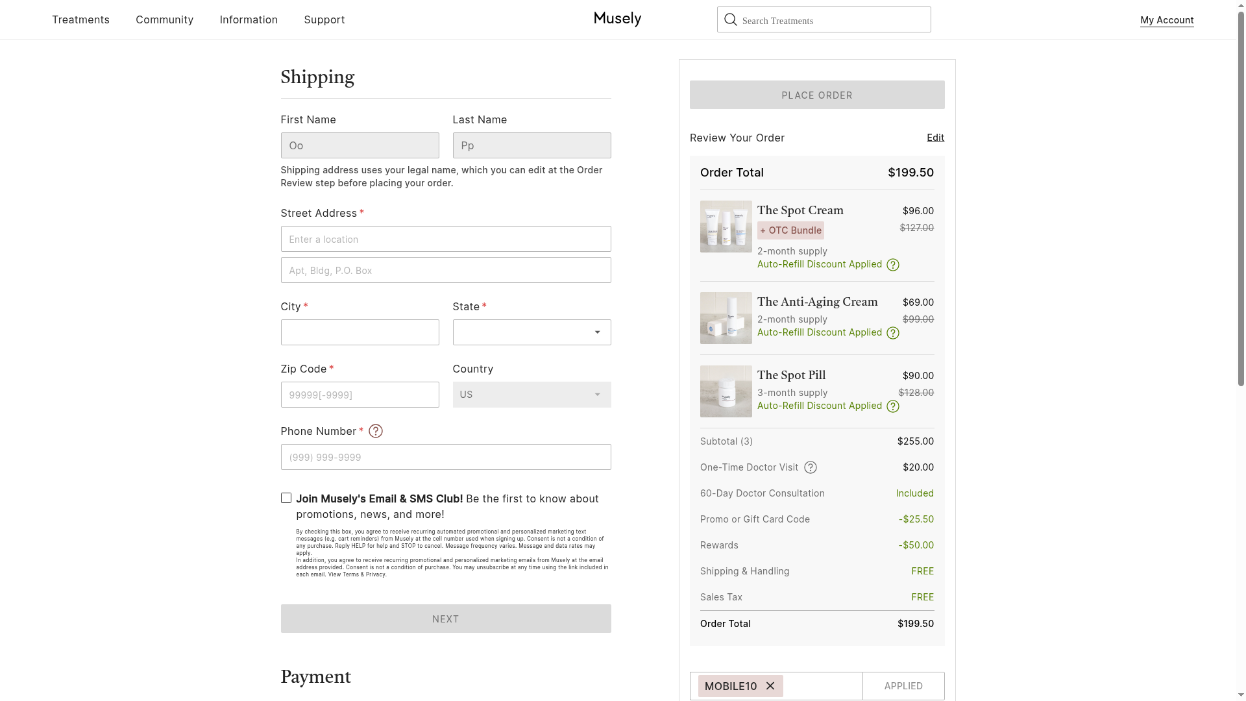Open Spot Pill auto-refill discount help icon

[x=893, y=406]
